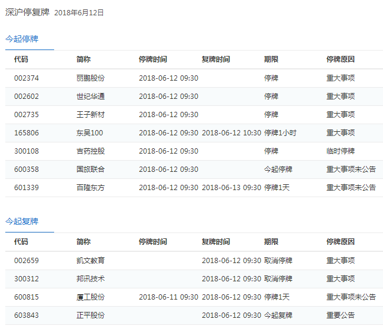Open 东吴100 fund name
The image size is (383, 329).
(x=89, y=133)
